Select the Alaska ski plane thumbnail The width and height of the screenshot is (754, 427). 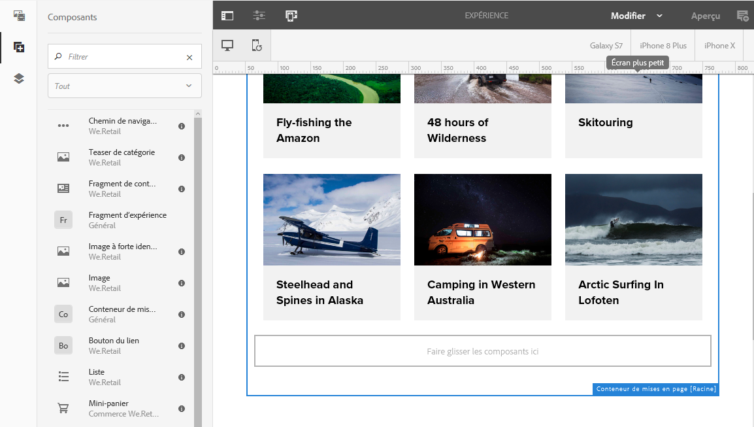(332, 220)
